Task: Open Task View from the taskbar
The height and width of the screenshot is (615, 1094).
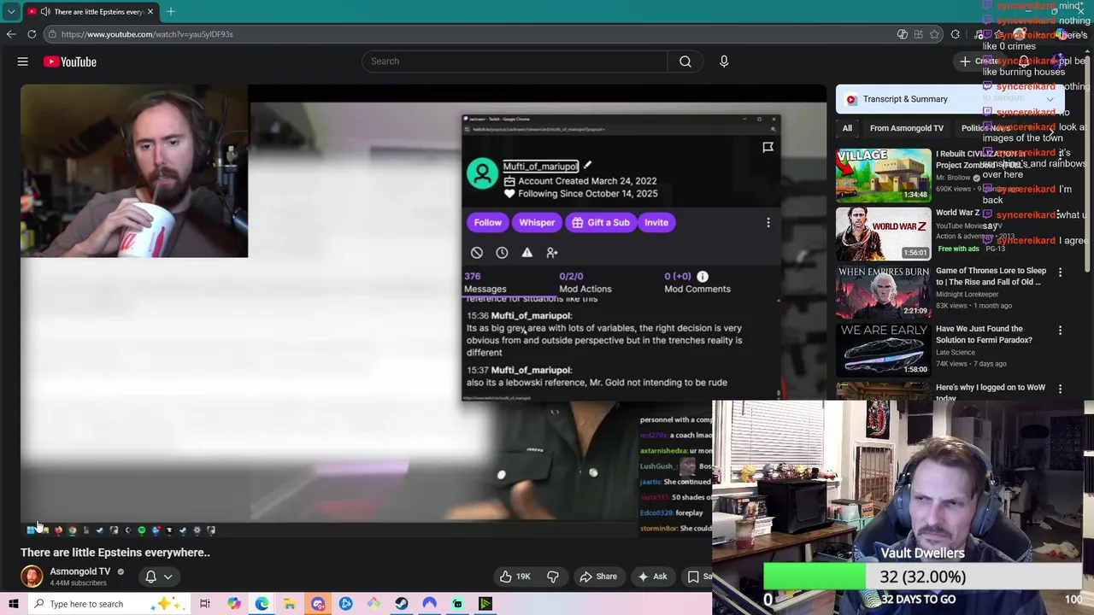Action: [x=205, y=604]
